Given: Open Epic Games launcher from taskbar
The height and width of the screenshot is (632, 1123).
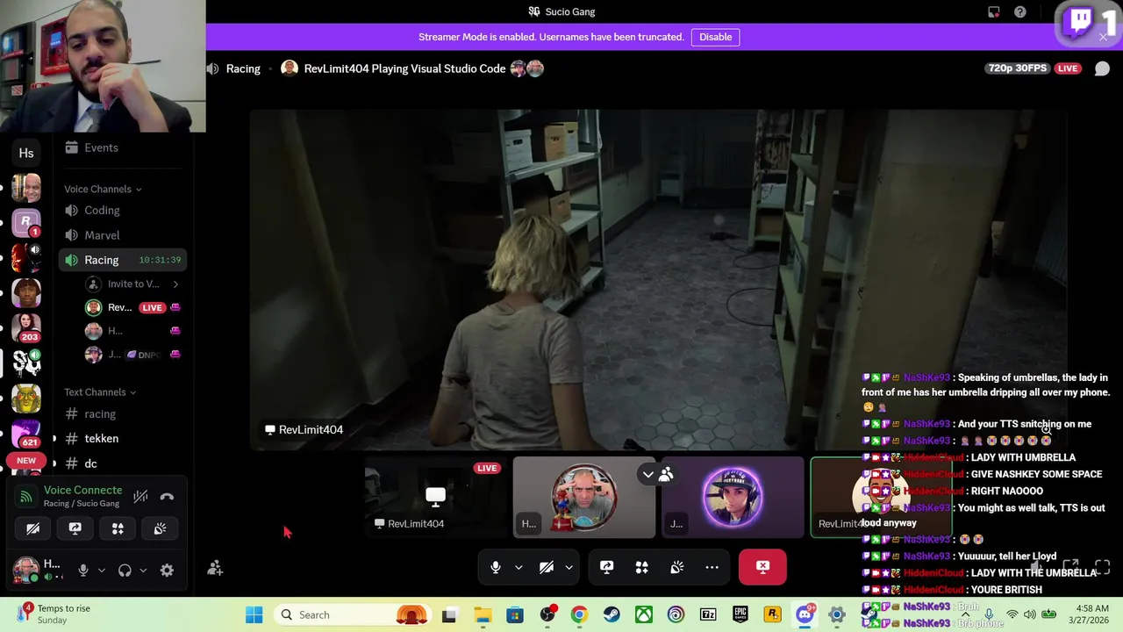Looking at the screenshot, I should pos(740,614).
